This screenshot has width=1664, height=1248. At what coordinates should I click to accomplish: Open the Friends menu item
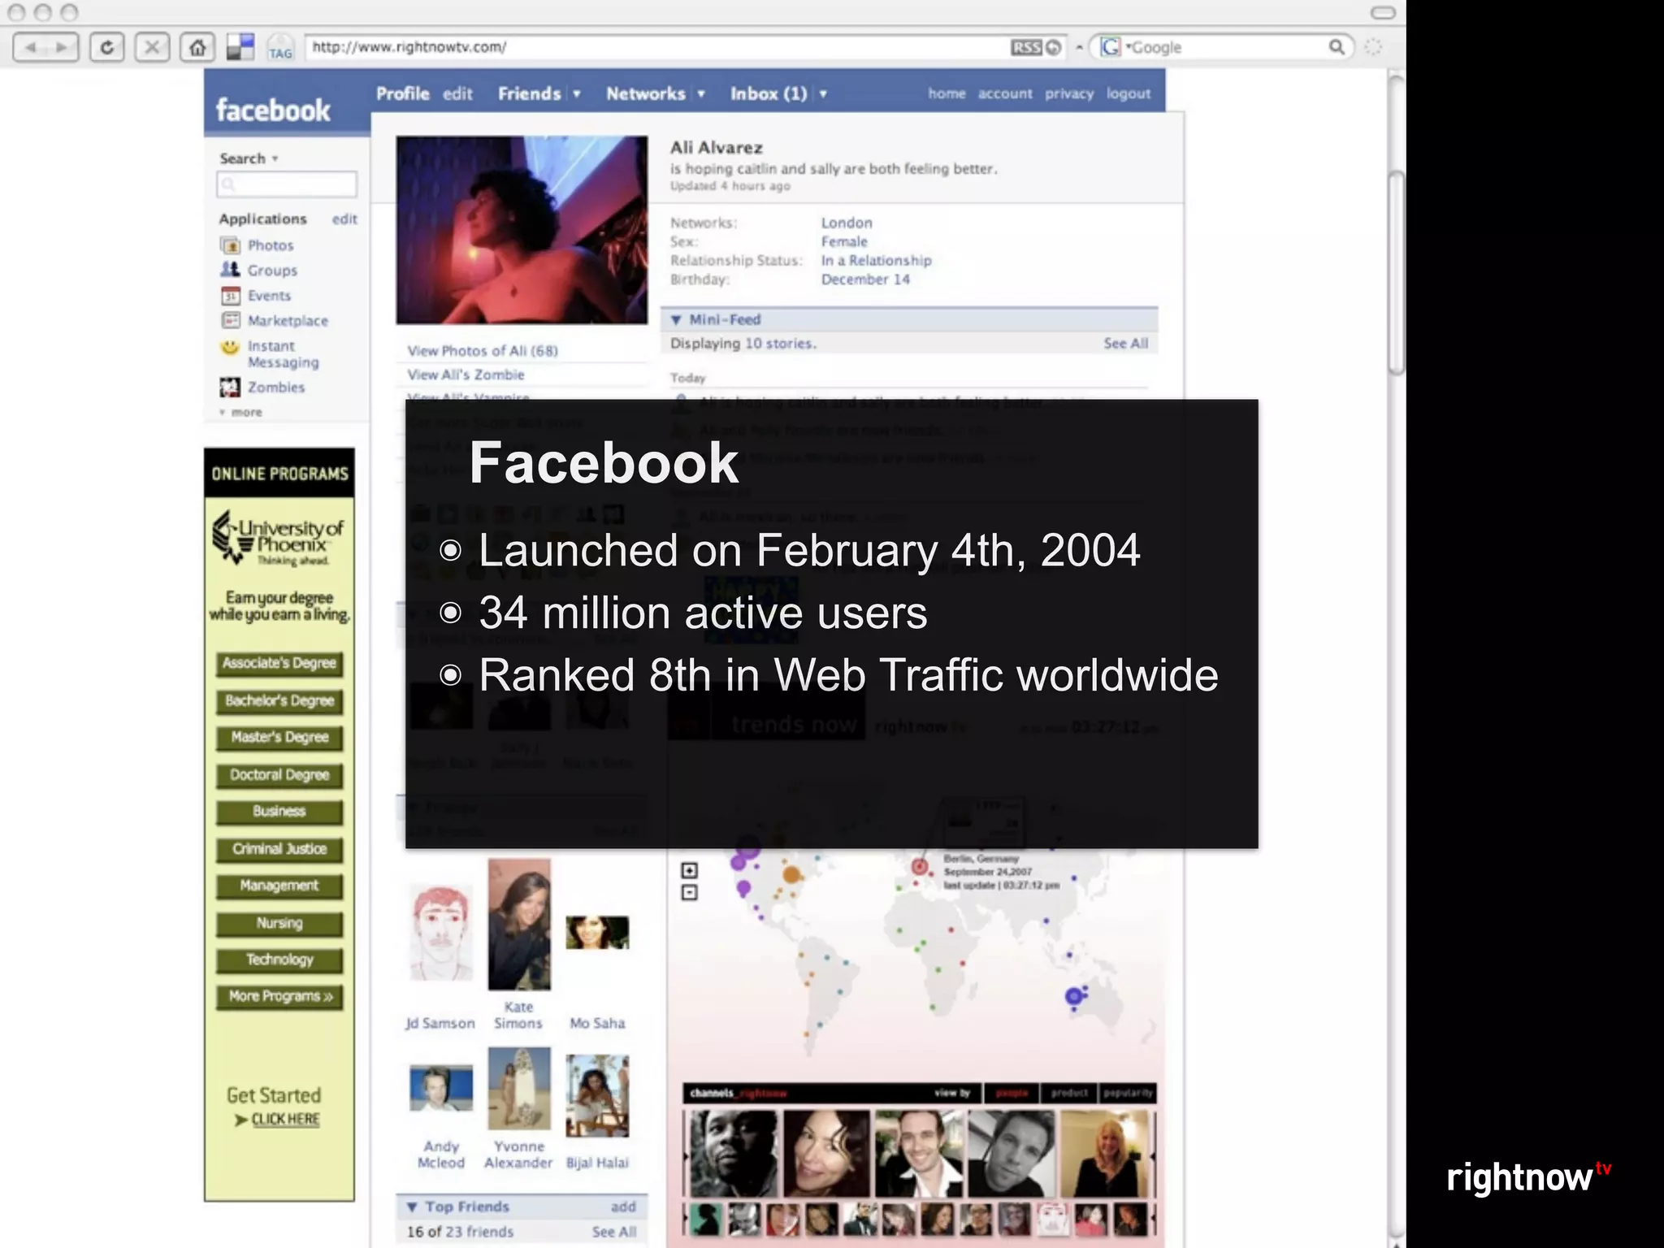pyautogui.click(x=530, y=93)
